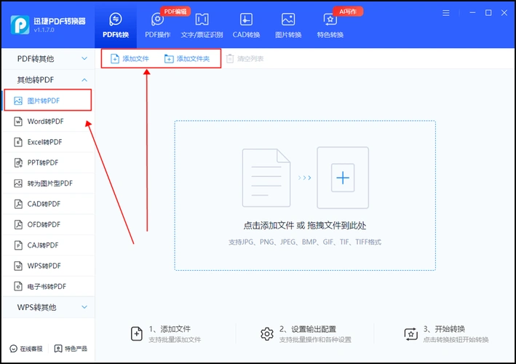Select 图片转PDF in the sidebar
Image resolution: width=516 pixels, height=364 pixels.
click(48, 100)
